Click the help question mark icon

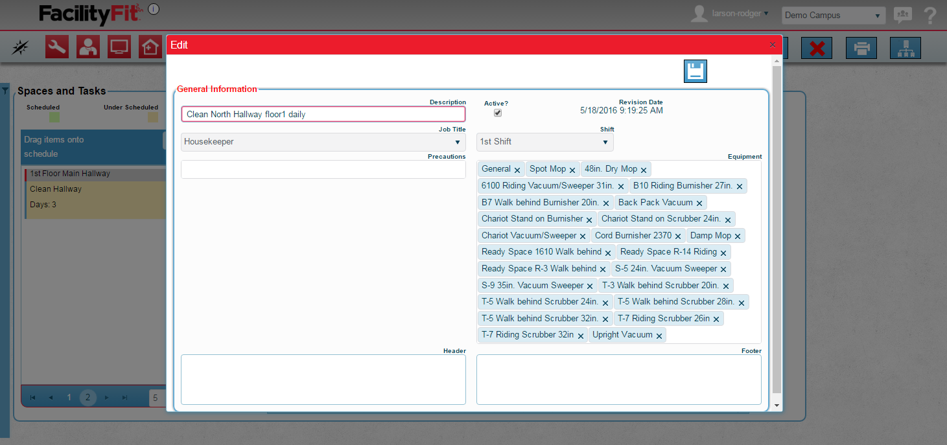pos(930,15)
